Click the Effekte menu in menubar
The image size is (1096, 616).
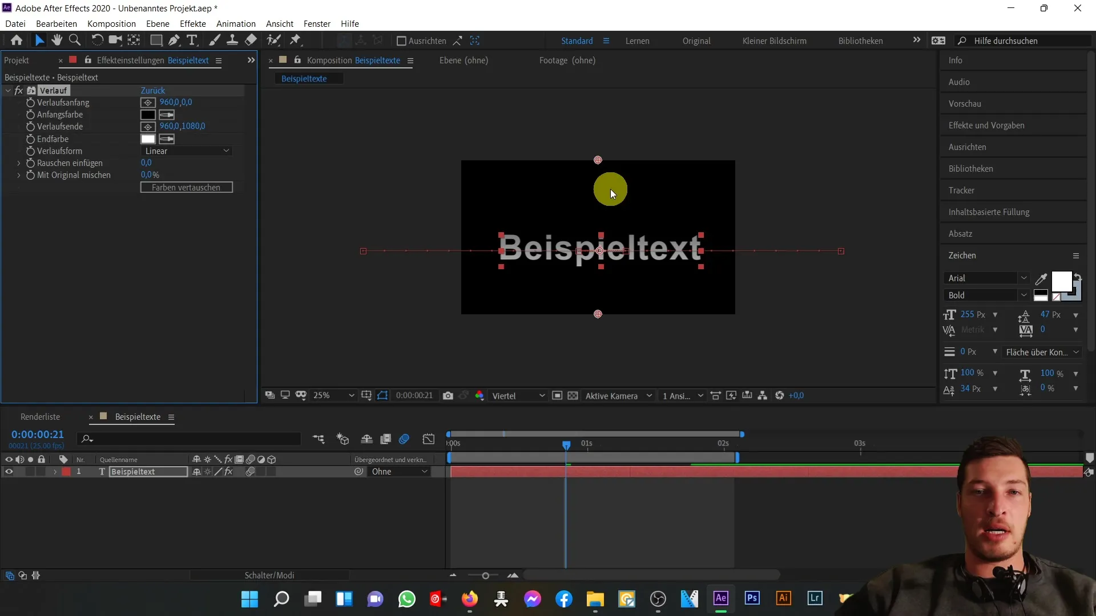point(193,23)
